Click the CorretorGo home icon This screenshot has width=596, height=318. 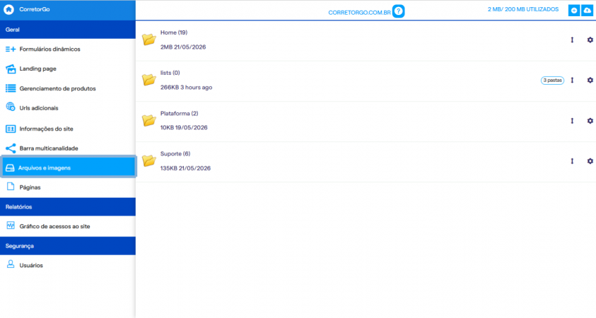tap(8, 9)
